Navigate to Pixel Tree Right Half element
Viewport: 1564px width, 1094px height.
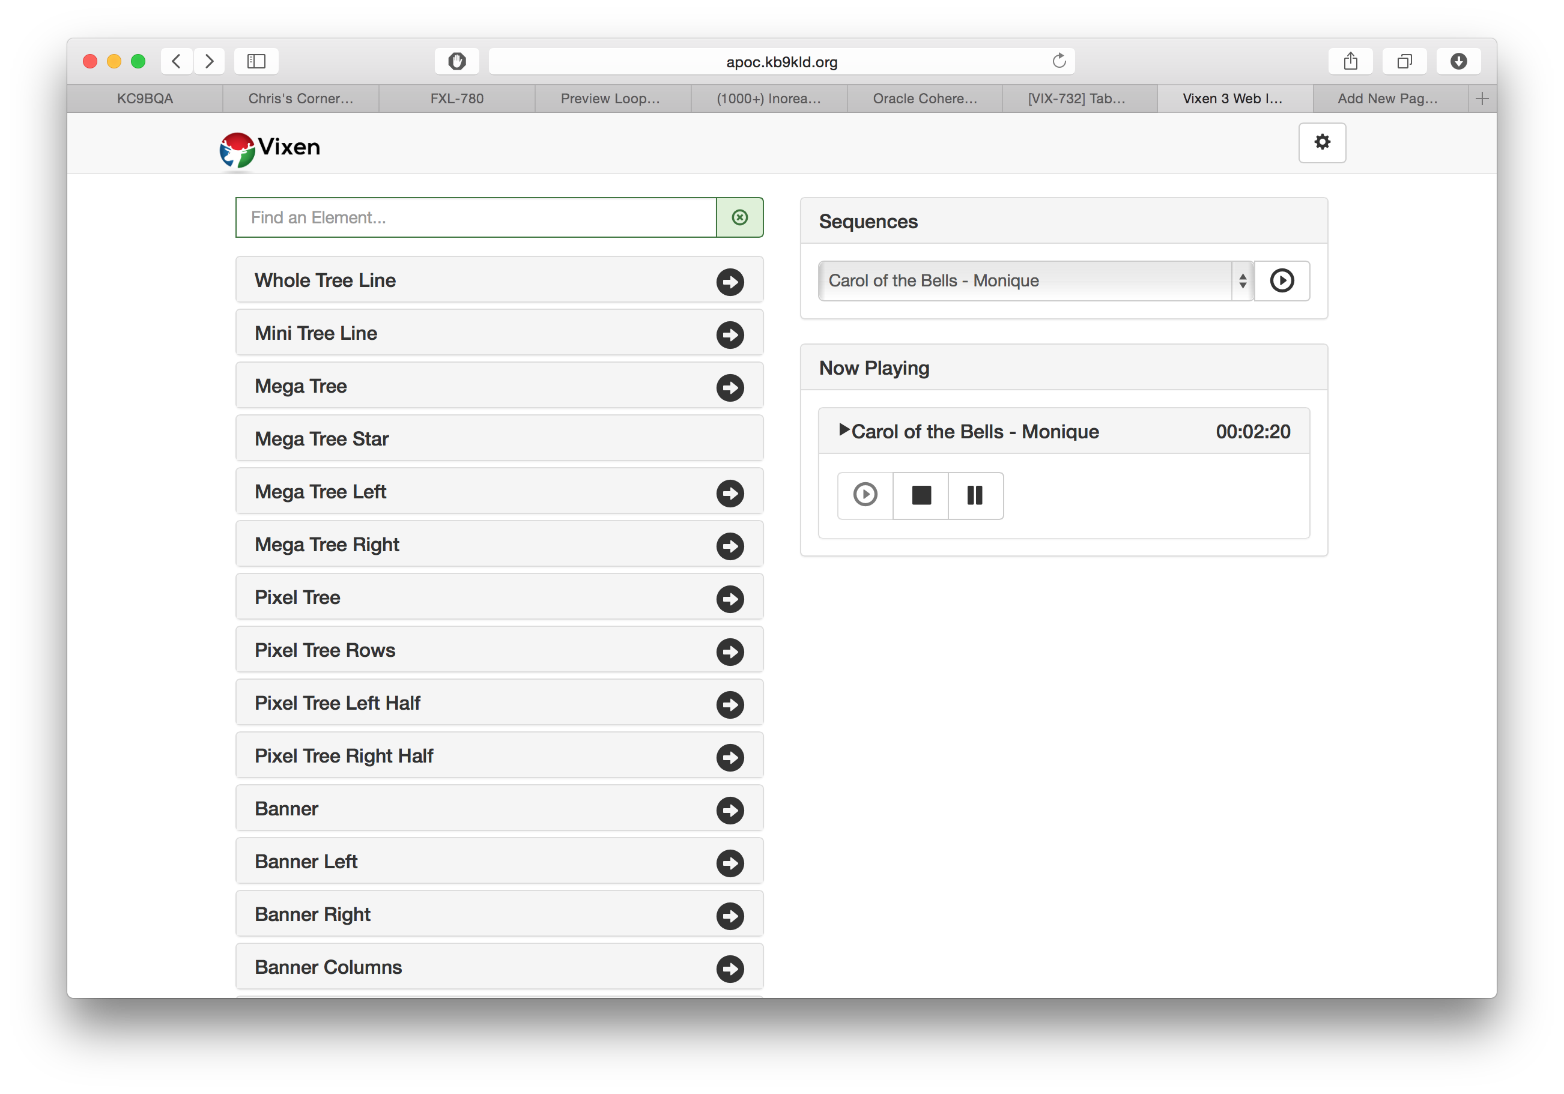pyautogui.click(x=498, y=755)
